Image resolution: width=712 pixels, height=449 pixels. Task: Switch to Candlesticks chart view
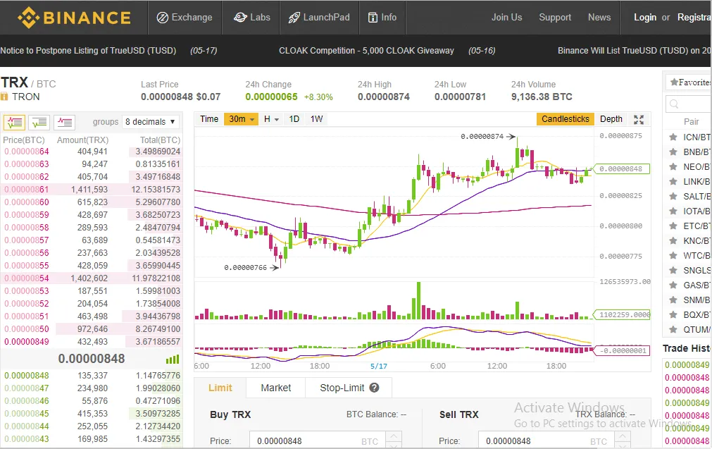pos(566,119)
